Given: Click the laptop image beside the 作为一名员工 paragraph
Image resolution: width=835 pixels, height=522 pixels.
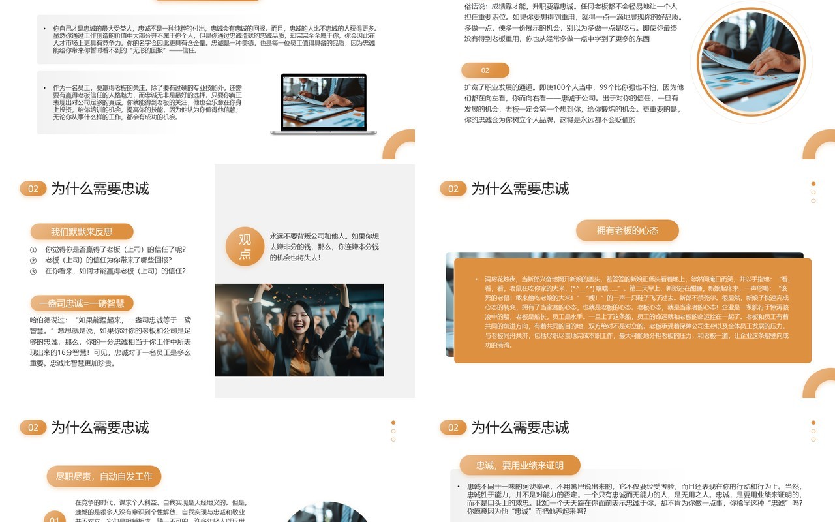Looking at the screenshot, I should [324, 104].
